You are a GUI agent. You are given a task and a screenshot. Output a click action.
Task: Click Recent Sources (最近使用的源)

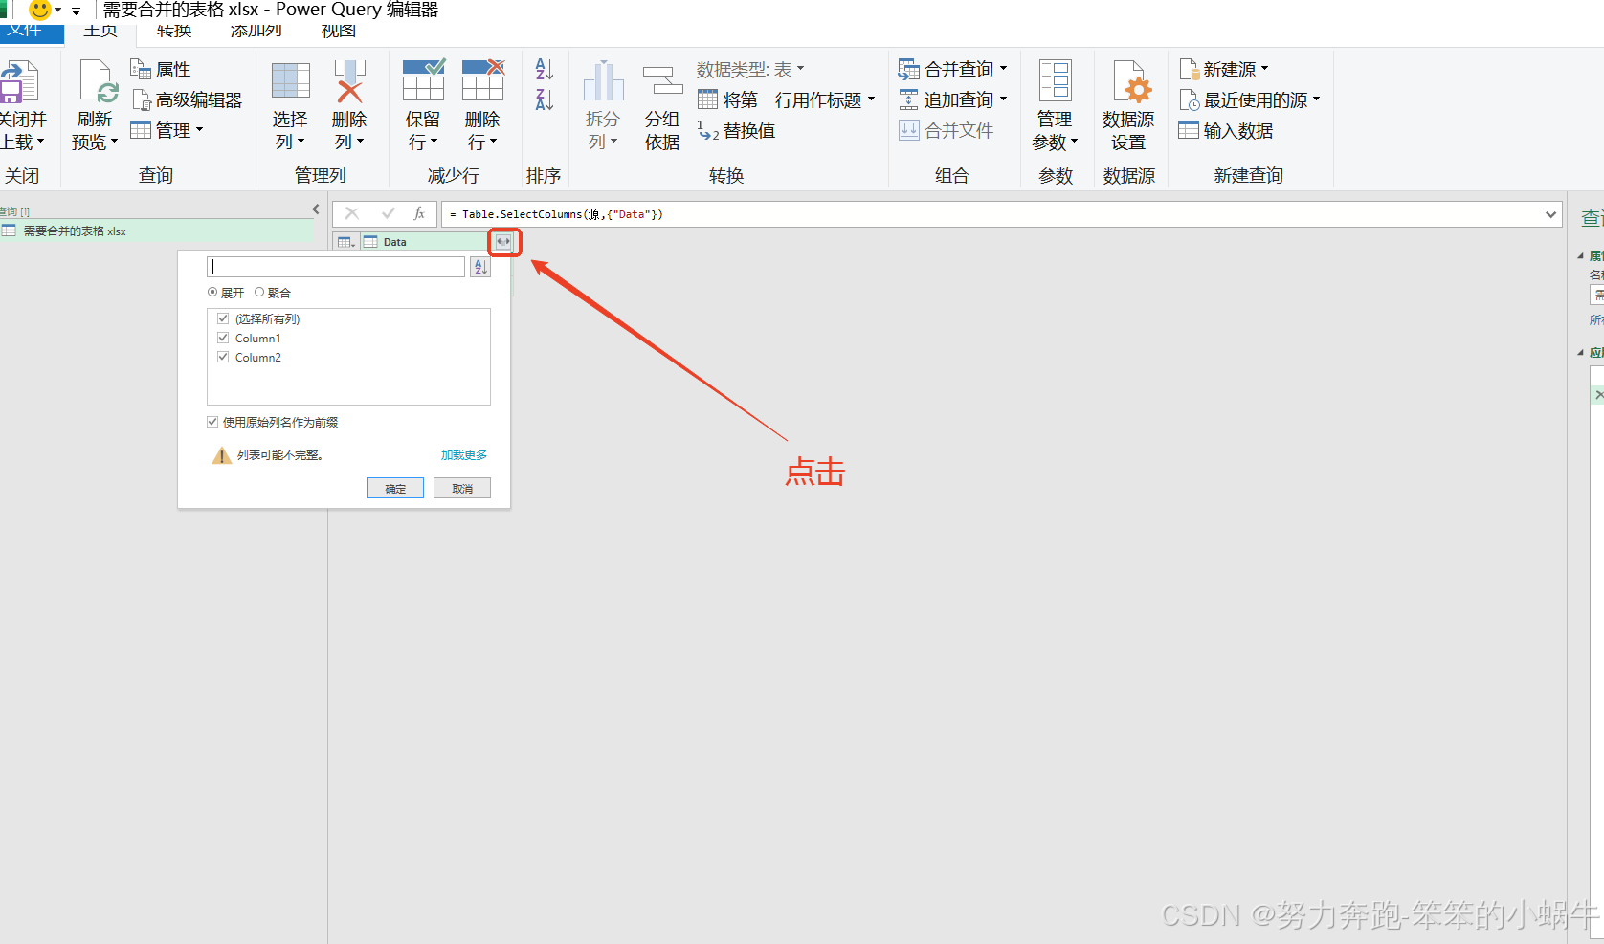pos(1249,99)
